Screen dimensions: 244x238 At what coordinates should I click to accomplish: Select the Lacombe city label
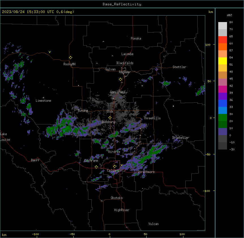tap(127, 54)
